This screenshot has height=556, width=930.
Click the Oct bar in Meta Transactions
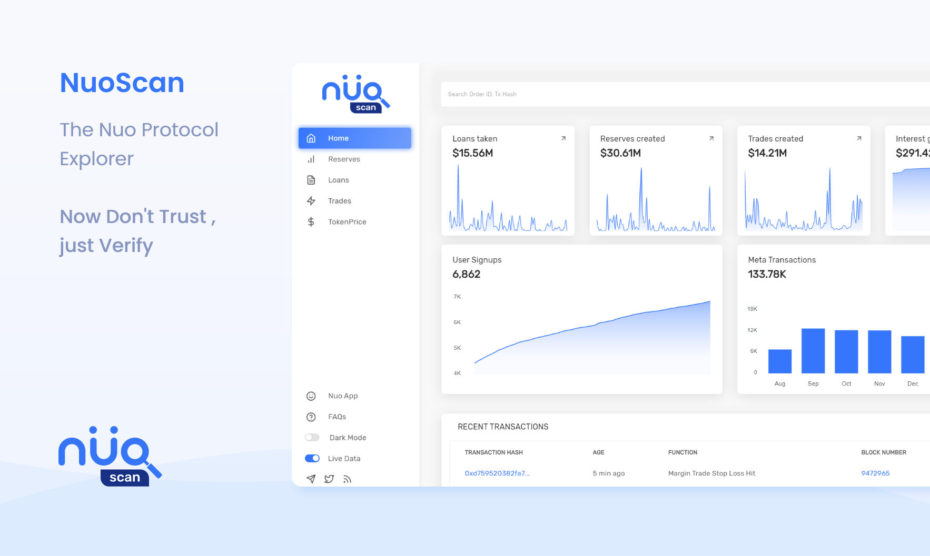[x=846, y=352]
